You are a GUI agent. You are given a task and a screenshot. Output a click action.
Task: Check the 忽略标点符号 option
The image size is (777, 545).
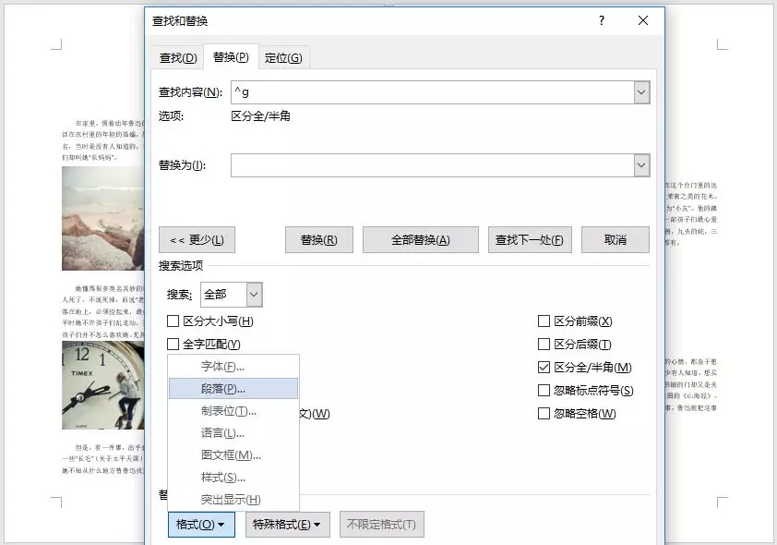(x=544, y=389)
